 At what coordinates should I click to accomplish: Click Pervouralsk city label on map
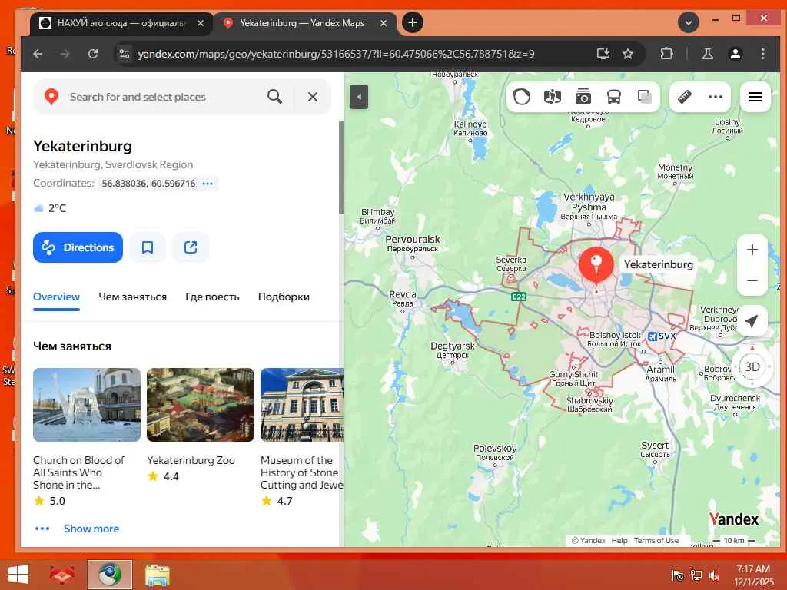pos(413,244)
